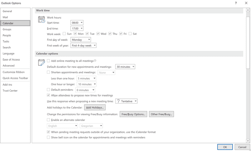Open the Gregorian calendar type dropdown
251x151 pixels.
[91, 126]
